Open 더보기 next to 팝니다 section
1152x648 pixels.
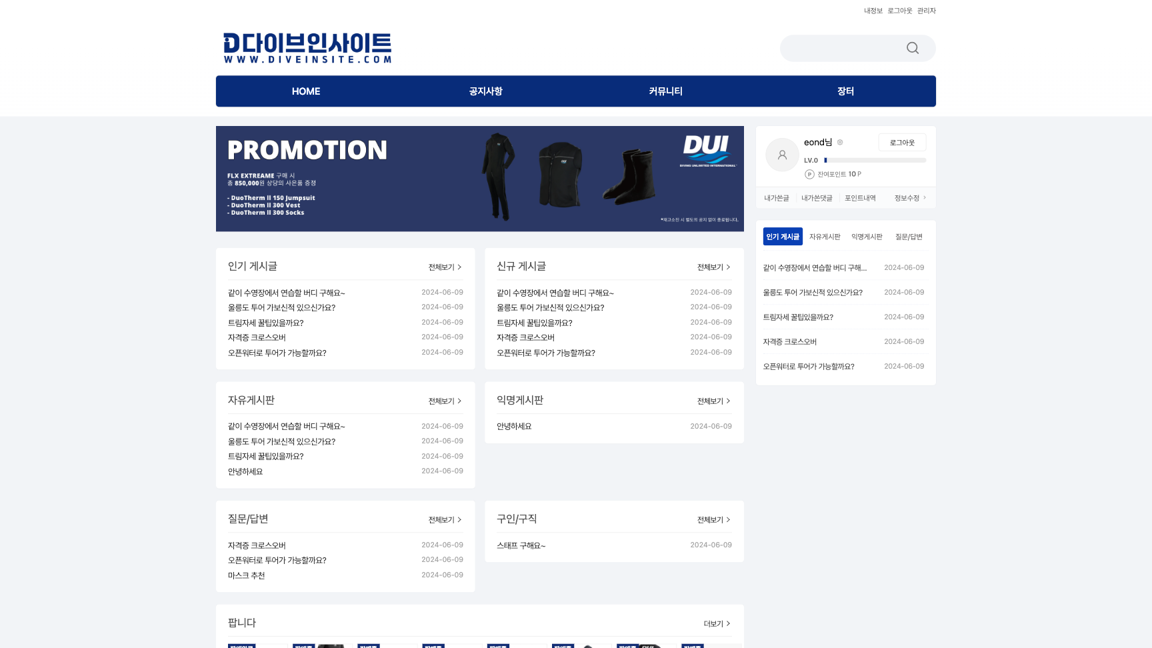coord(716,623)
